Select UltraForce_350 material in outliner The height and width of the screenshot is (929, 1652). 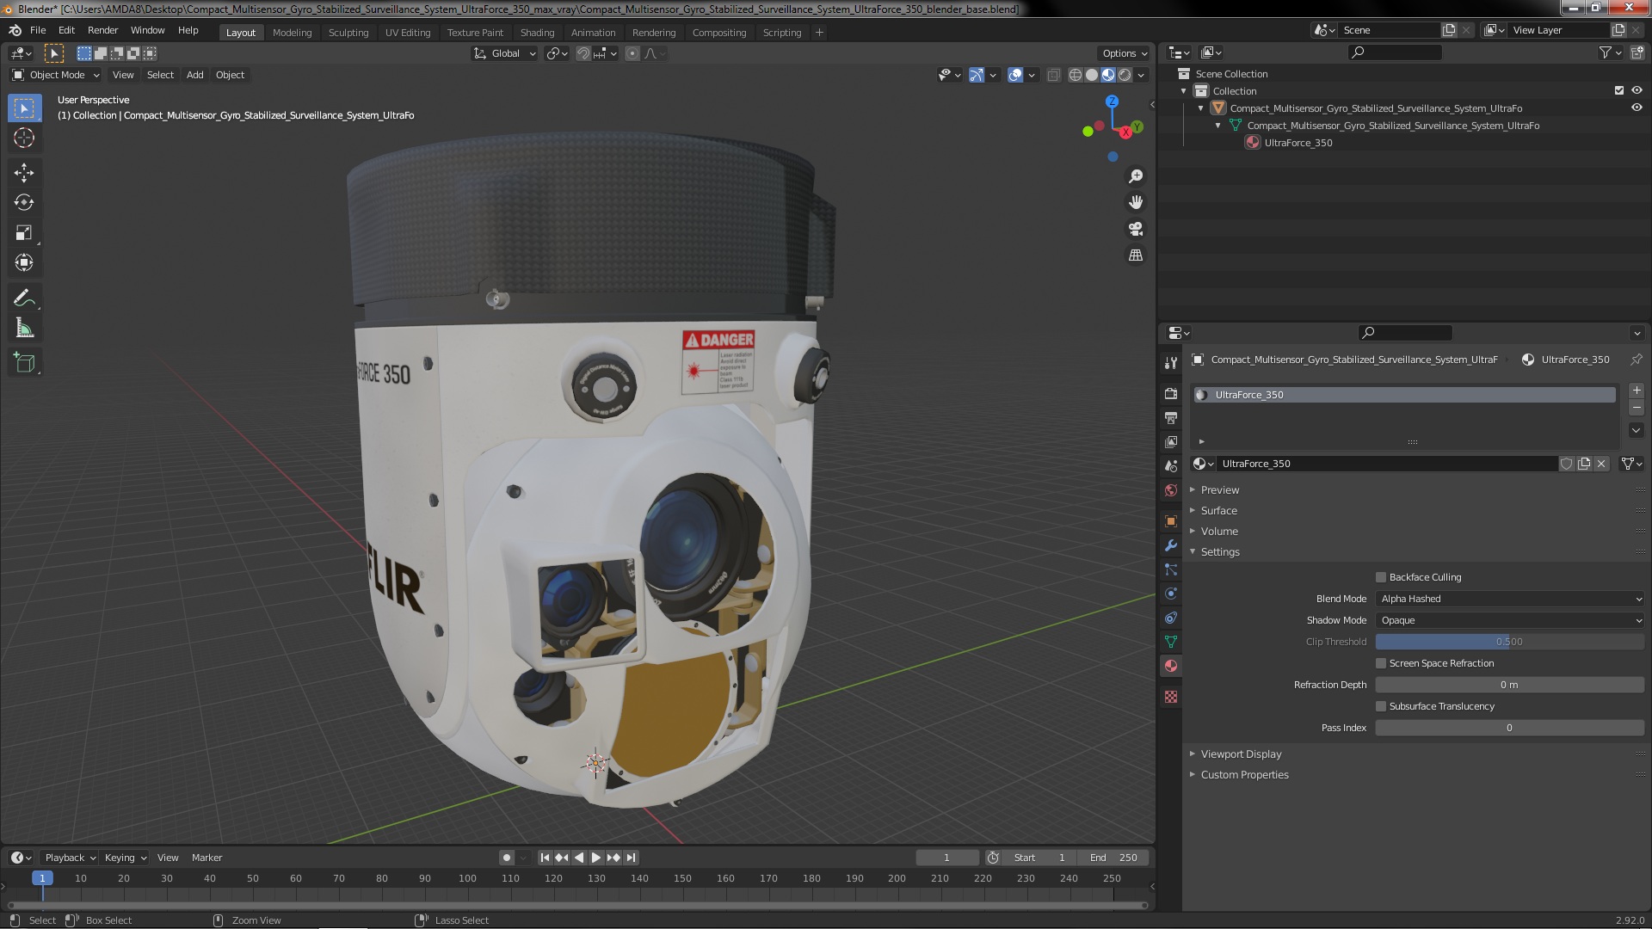(1298, 143)
